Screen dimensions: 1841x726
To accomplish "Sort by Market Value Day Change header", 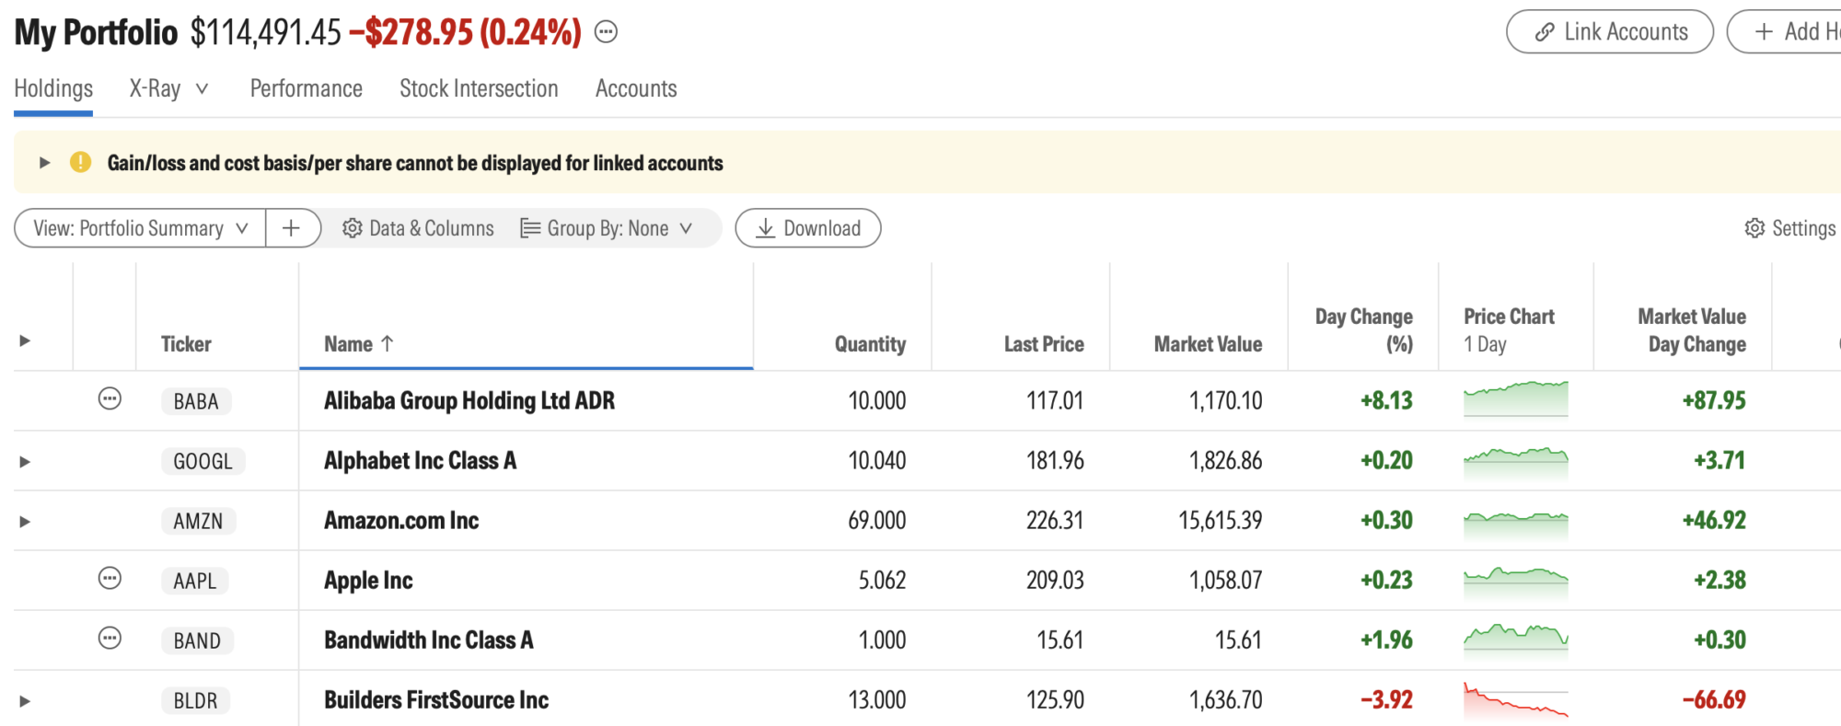I will click(x=1692, y=329).
